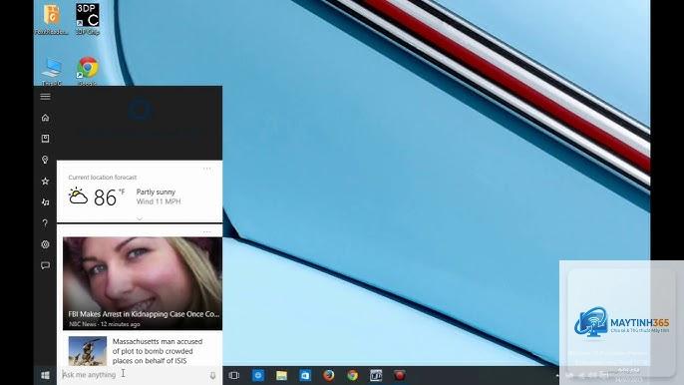Open the red recorder icon on taskbar

[400, 375]
